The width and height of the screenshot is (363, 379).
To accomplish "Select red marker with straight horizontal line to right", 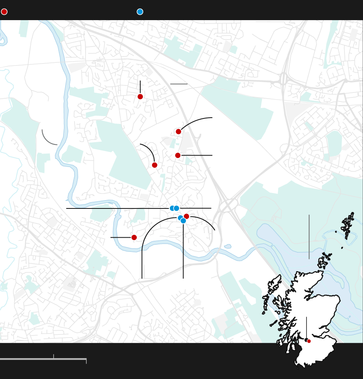I will click(178, 156).
